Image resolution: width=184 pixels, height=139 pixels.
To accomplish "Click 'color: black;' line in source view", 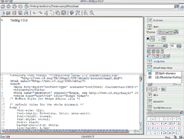I will tap(28, 122).
